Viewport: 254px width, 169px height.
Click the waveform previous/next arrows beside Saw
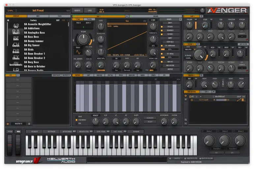pyautogui.click(x=144, y=21)
